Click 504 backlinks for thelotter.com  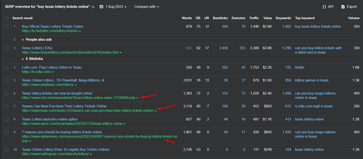point(225,26)
